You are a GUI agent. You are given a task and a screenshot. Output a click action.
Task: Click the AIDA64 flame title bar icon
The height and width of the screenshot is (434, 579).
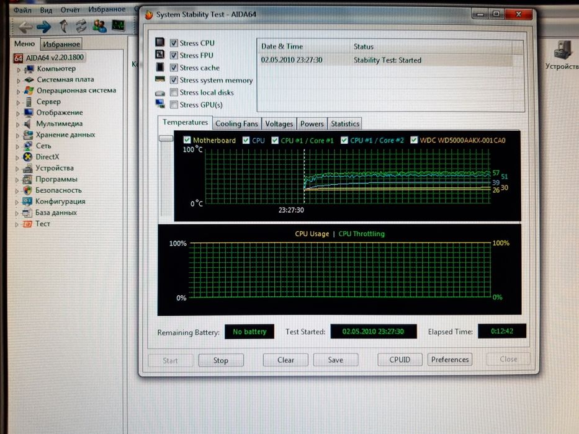point(149,15)
